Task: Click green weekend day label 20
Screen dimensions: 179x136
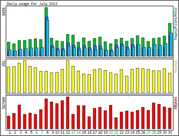Action: coord(111,132)
